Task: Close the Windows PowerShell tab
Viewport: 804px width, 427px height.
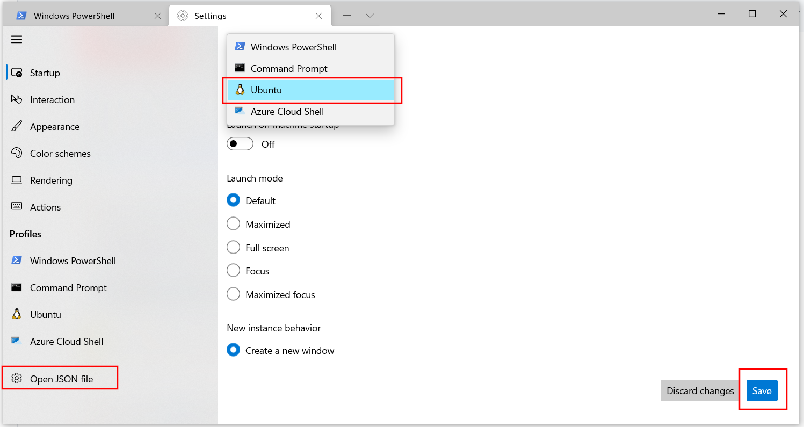Action: point(157,16)
